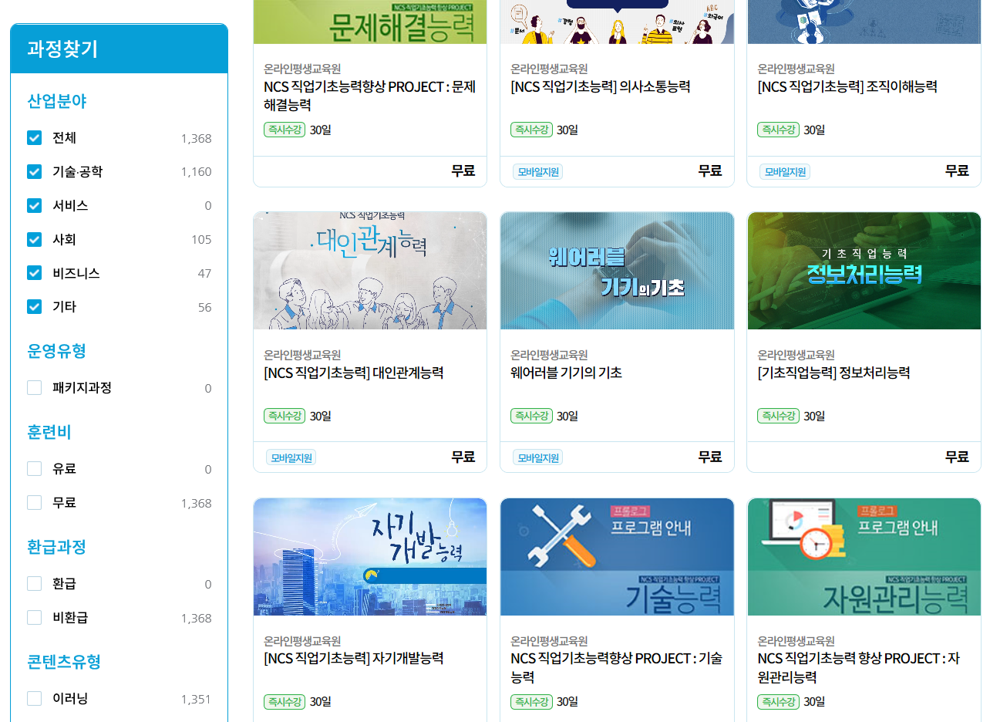The image size is (990, 722).
Task: Open [NCS 직업기초능력] 자기개발능력 title link
Action: 354,659
